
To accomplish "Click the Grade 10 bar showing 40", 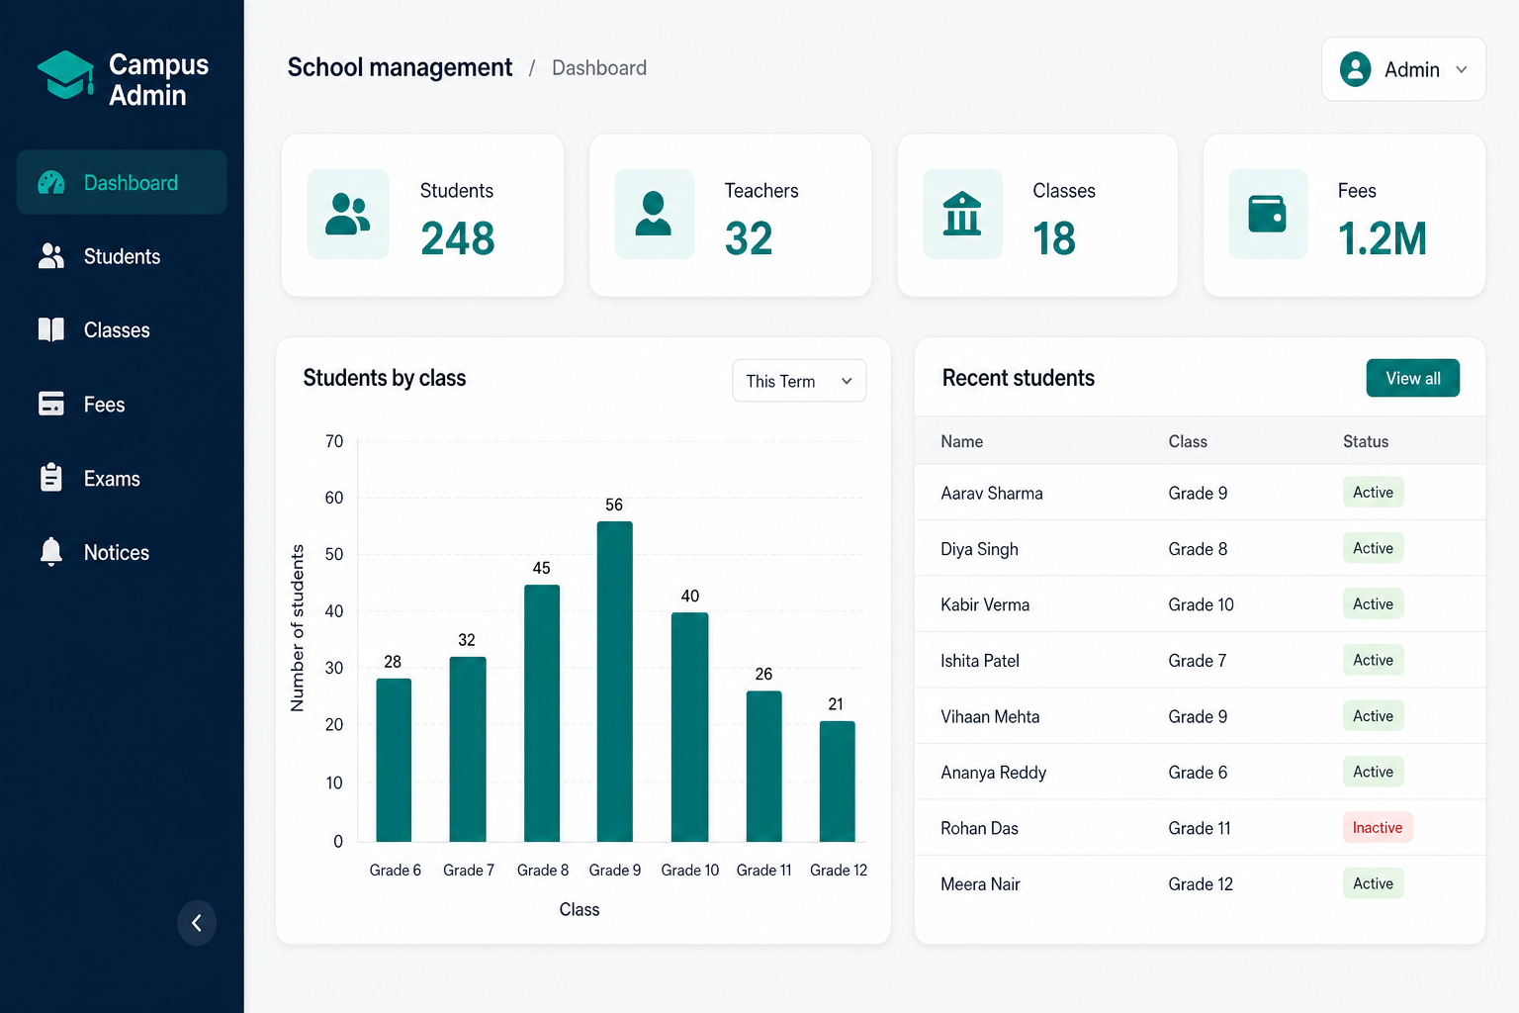I will (690, 727).
